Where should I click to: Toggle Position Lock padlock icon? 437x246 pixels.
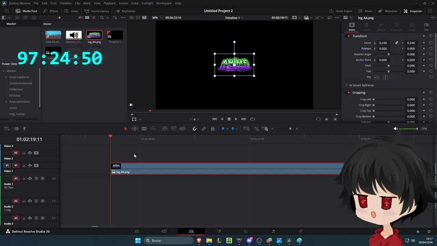click(x=213, y=129)
